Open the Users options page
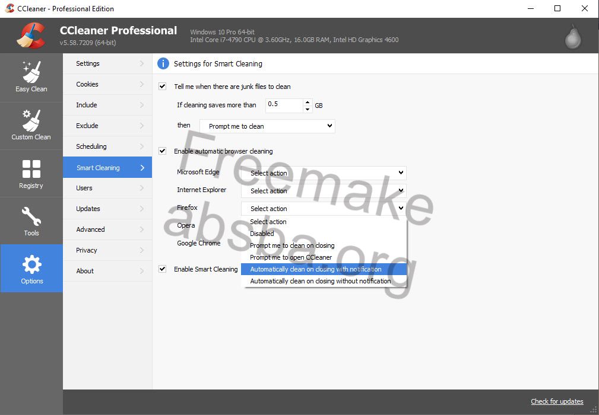 (x=107, y=188)
